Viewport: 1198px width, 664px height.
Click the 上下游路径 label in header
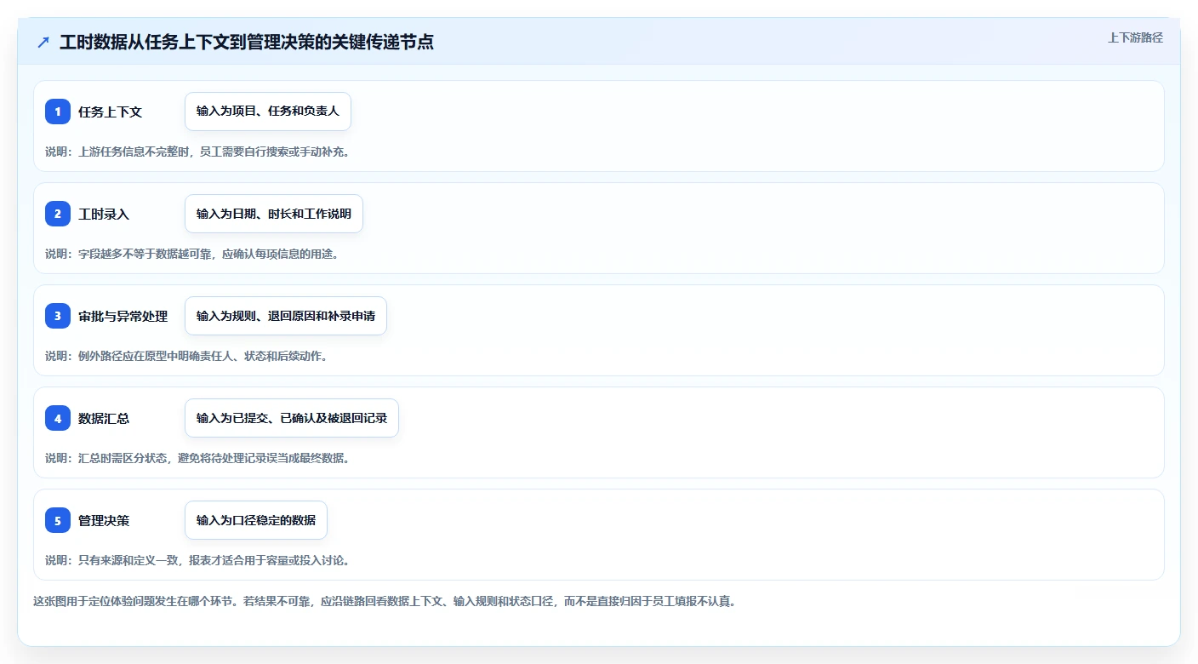point(1135,37)
